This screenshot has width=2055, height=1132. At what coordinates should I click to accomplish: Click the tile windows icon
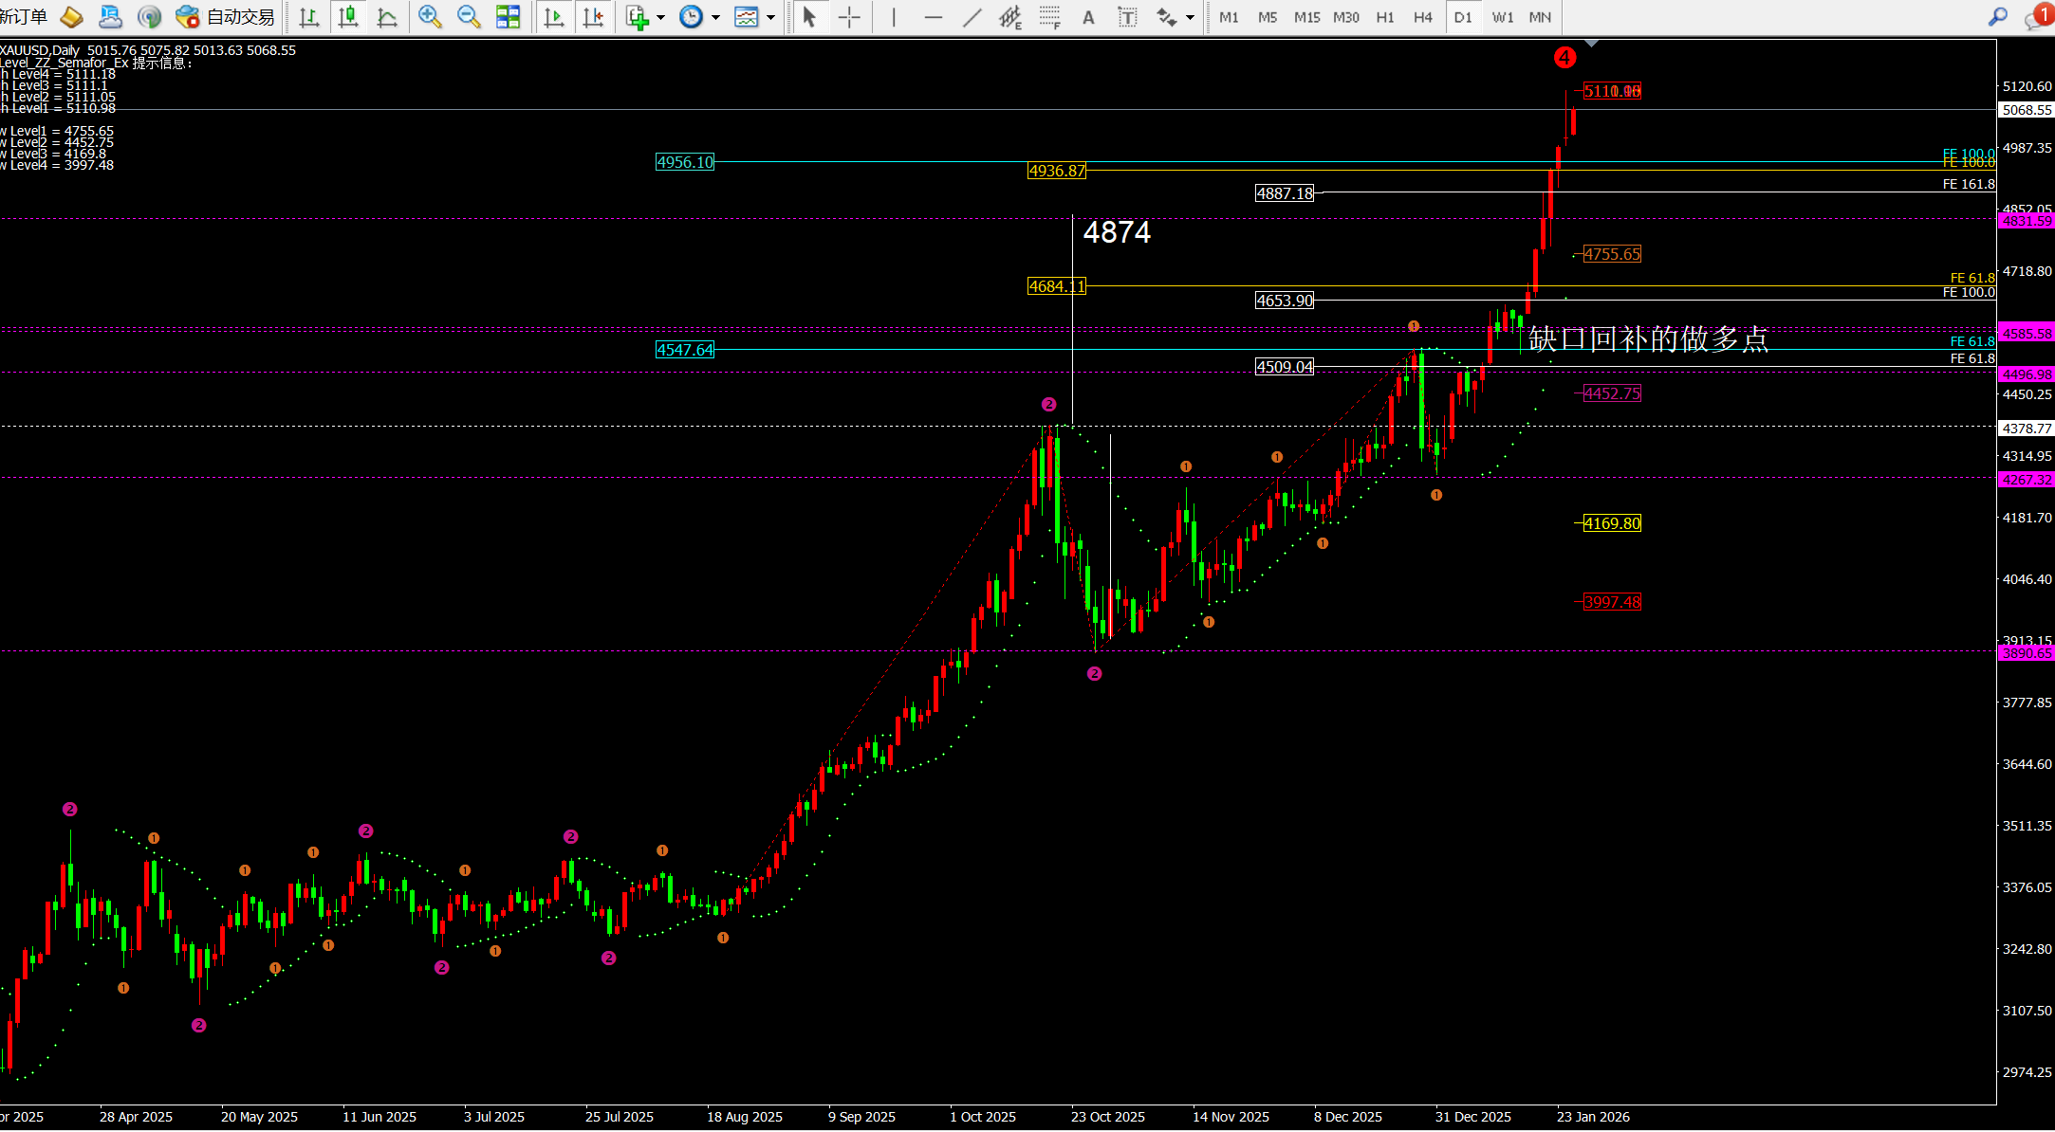(x=509, y=16)
